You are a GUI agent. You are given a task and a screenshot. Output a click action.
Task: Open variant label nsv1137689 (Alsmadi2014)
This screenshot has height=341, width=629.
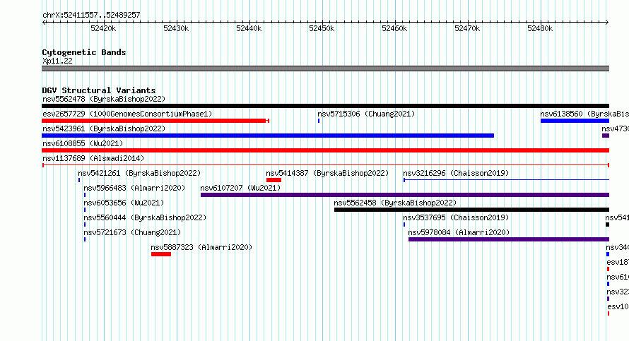[93, 158]
